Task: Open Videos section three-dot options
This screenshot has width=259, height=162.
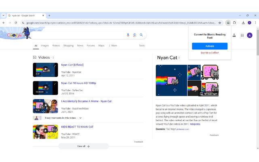Action: (x=53, y=58)
